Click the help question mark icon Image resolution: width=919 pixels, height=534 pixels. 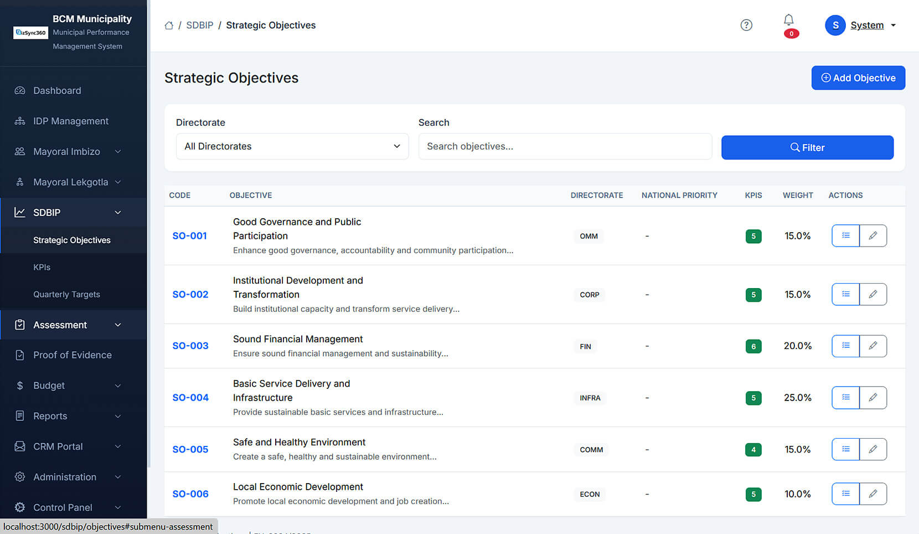(x=746, y=25)
